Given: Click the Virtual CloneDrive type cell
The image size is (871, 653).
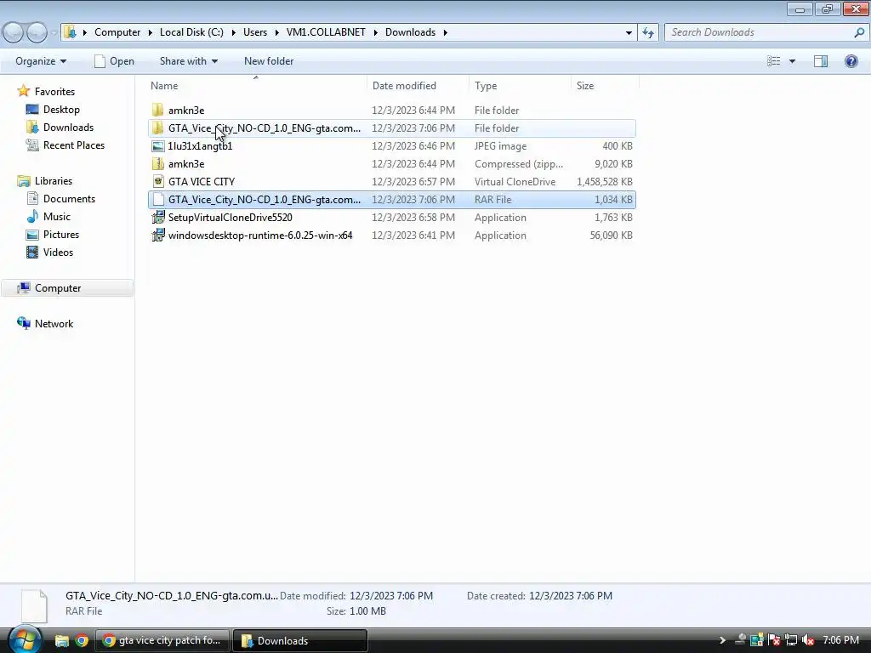Looking at the screenshot, I should (x=515, y=182).
